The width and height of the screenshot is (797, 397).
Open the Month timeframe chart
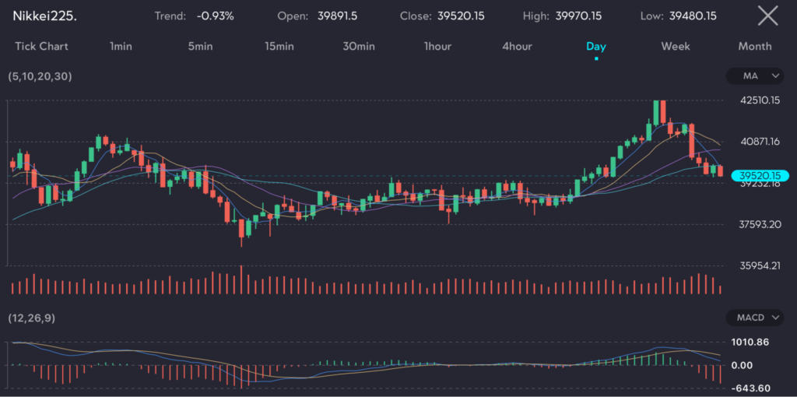click(754, 47)
